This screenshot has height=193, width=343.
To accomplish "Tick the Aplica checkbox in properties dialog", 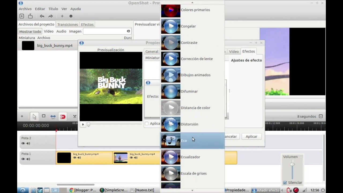I will click(147, 124).
